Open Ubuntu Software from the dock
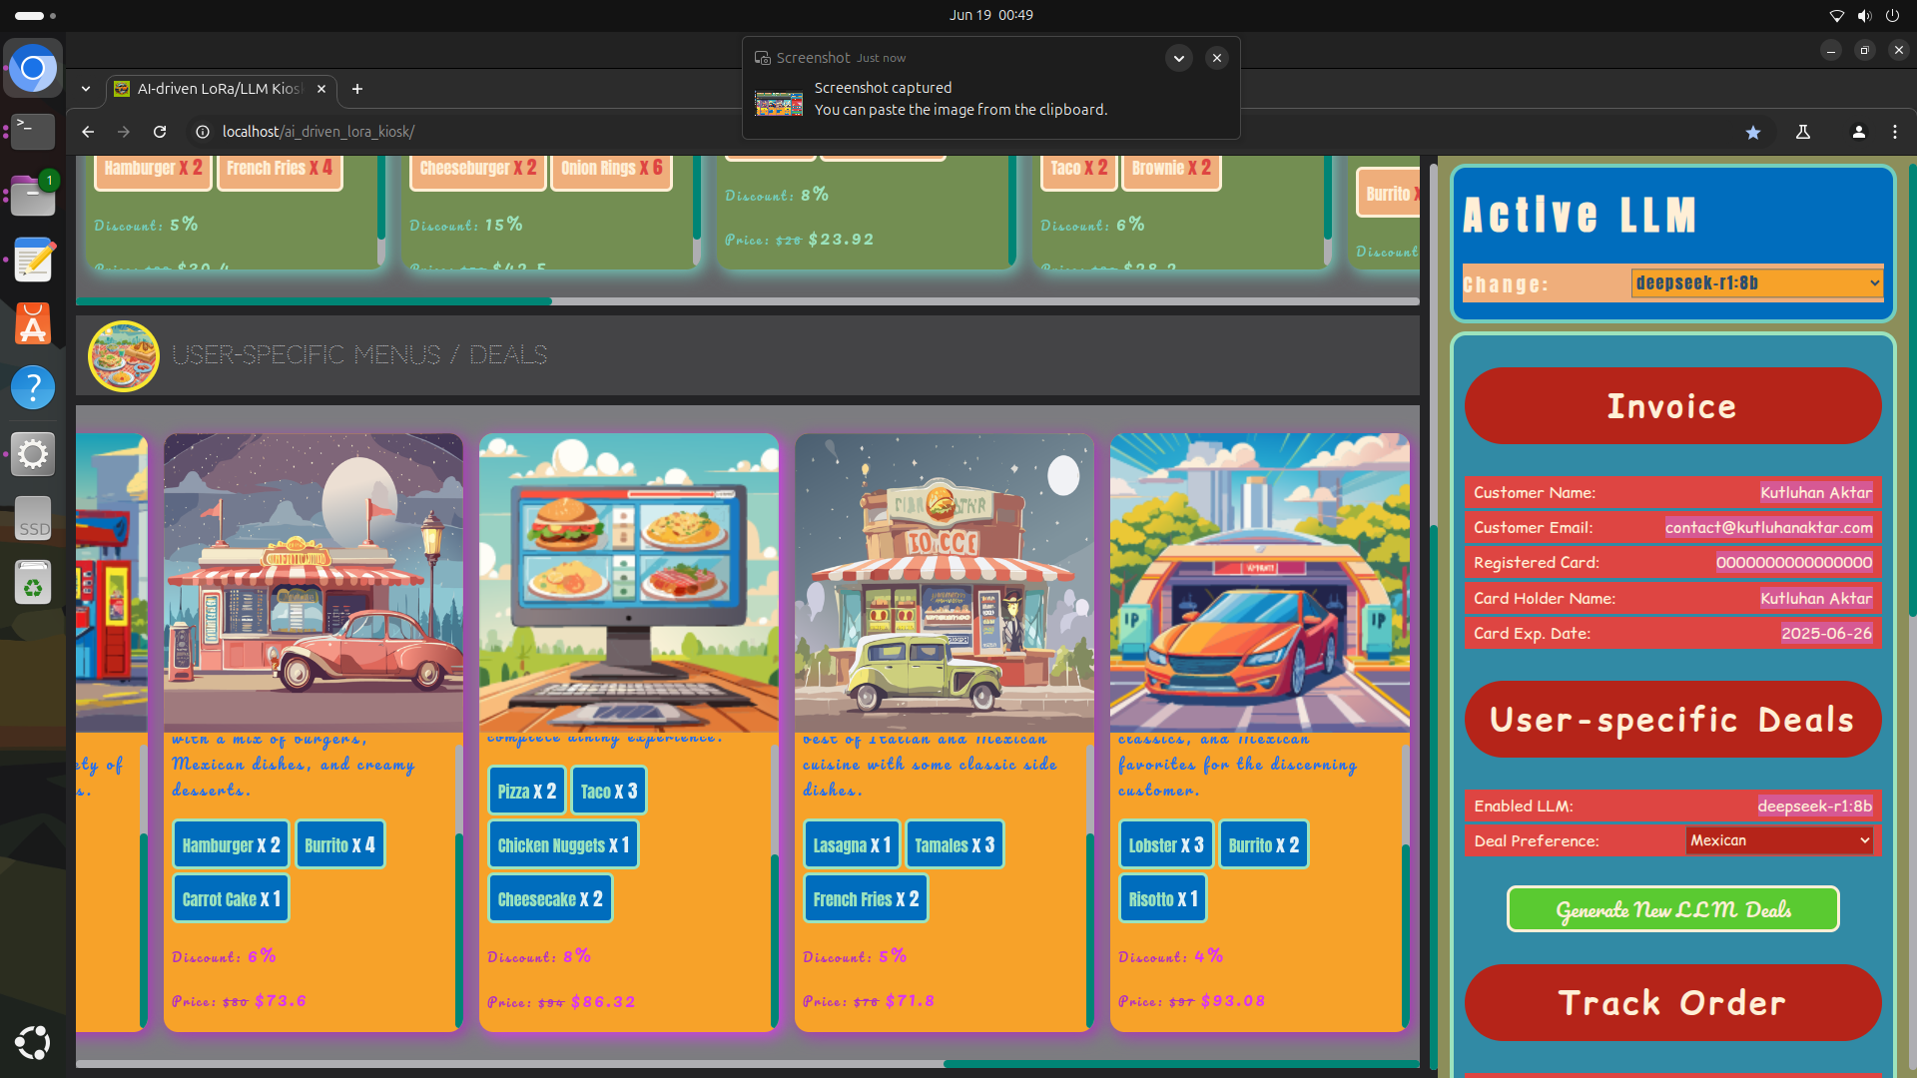This screenshot has width=1917, height=1078. [x=33, y=324]
